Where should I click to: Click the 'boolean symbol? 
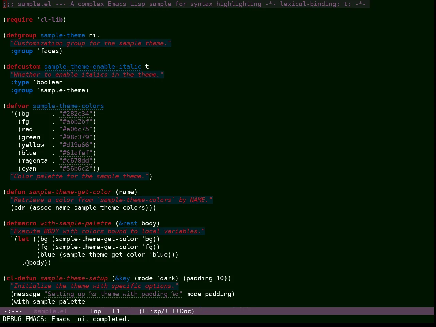coord(48,82)
